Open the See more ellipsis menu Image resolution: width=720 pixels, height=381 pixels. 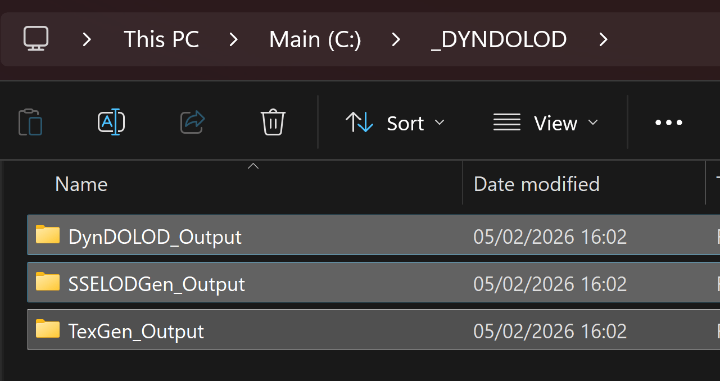click(x=669, y=123)
